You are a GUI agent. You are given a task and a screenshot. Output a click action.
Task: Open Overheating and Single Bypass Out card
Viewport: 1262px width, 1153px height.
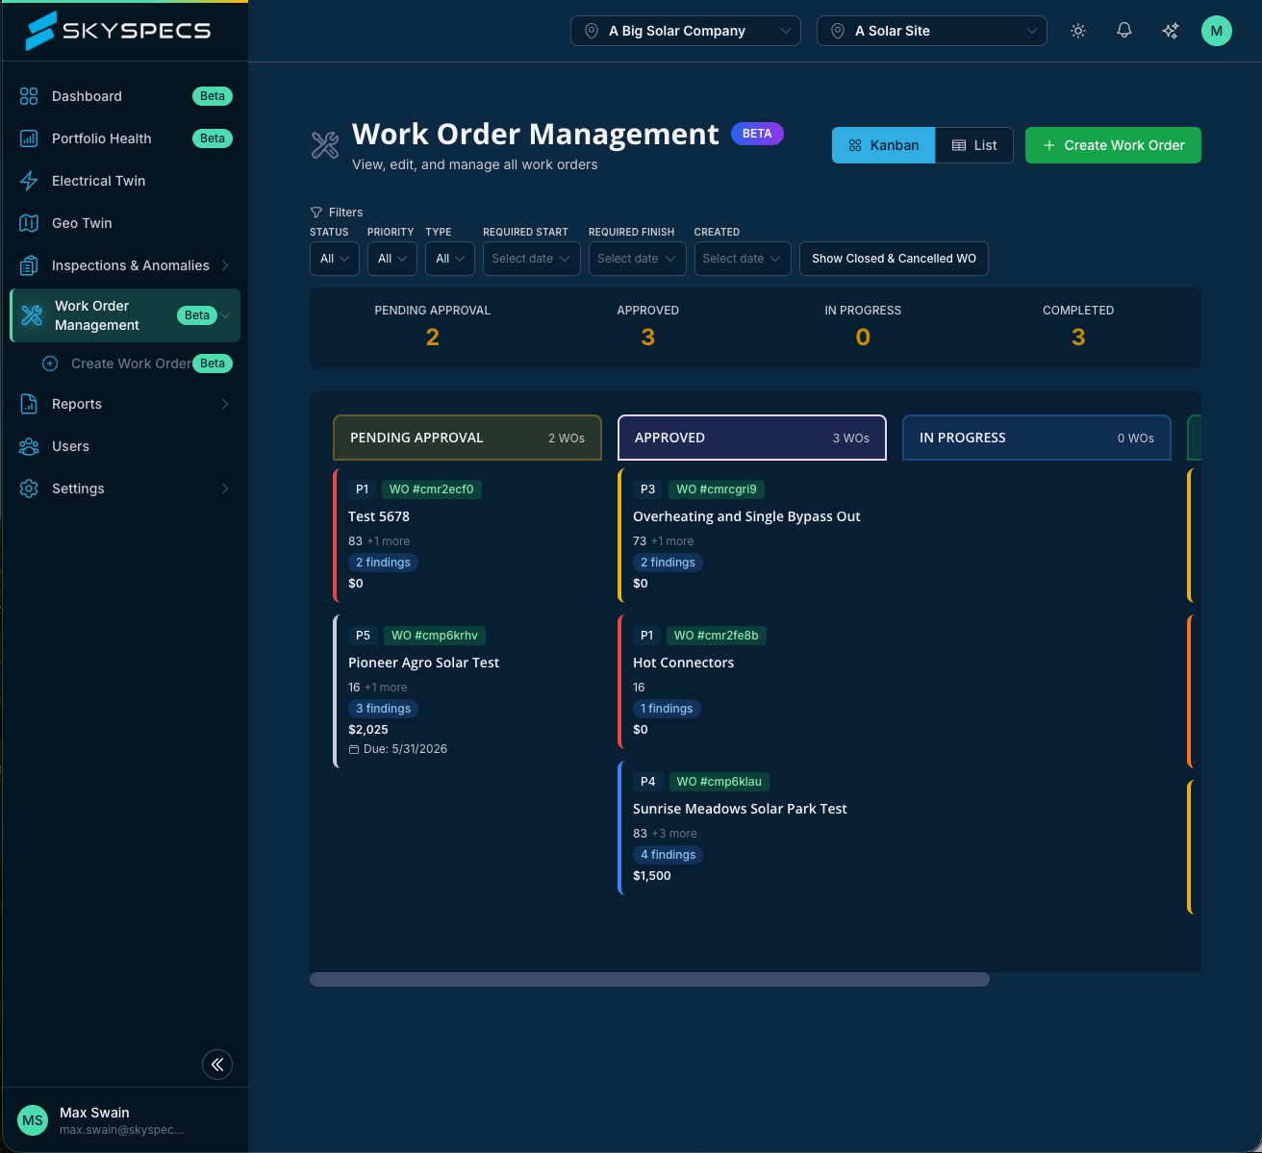pos(752,536)
